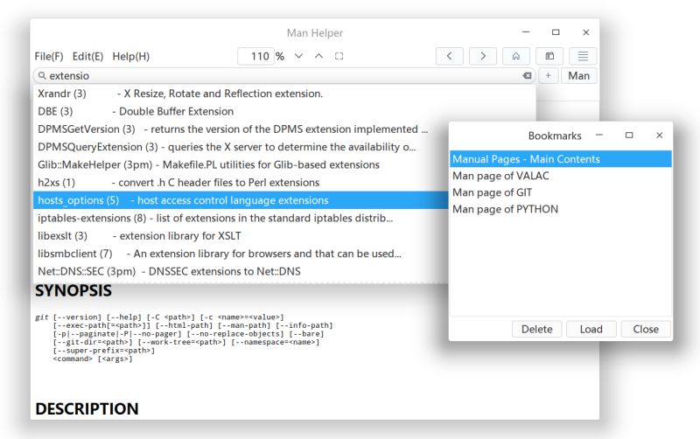Select Man page of PYTHON bookmark
The image size is (700, 439).
tap(561, 209)
